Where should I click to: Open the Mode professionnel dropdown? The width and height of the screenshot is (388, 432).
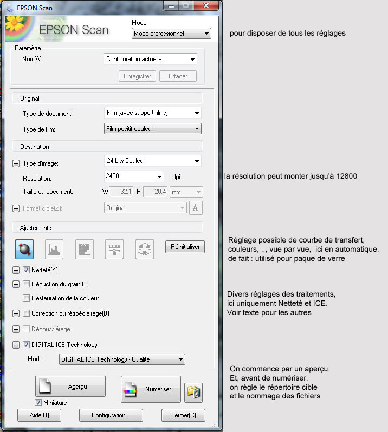click(x=171, y=34)
